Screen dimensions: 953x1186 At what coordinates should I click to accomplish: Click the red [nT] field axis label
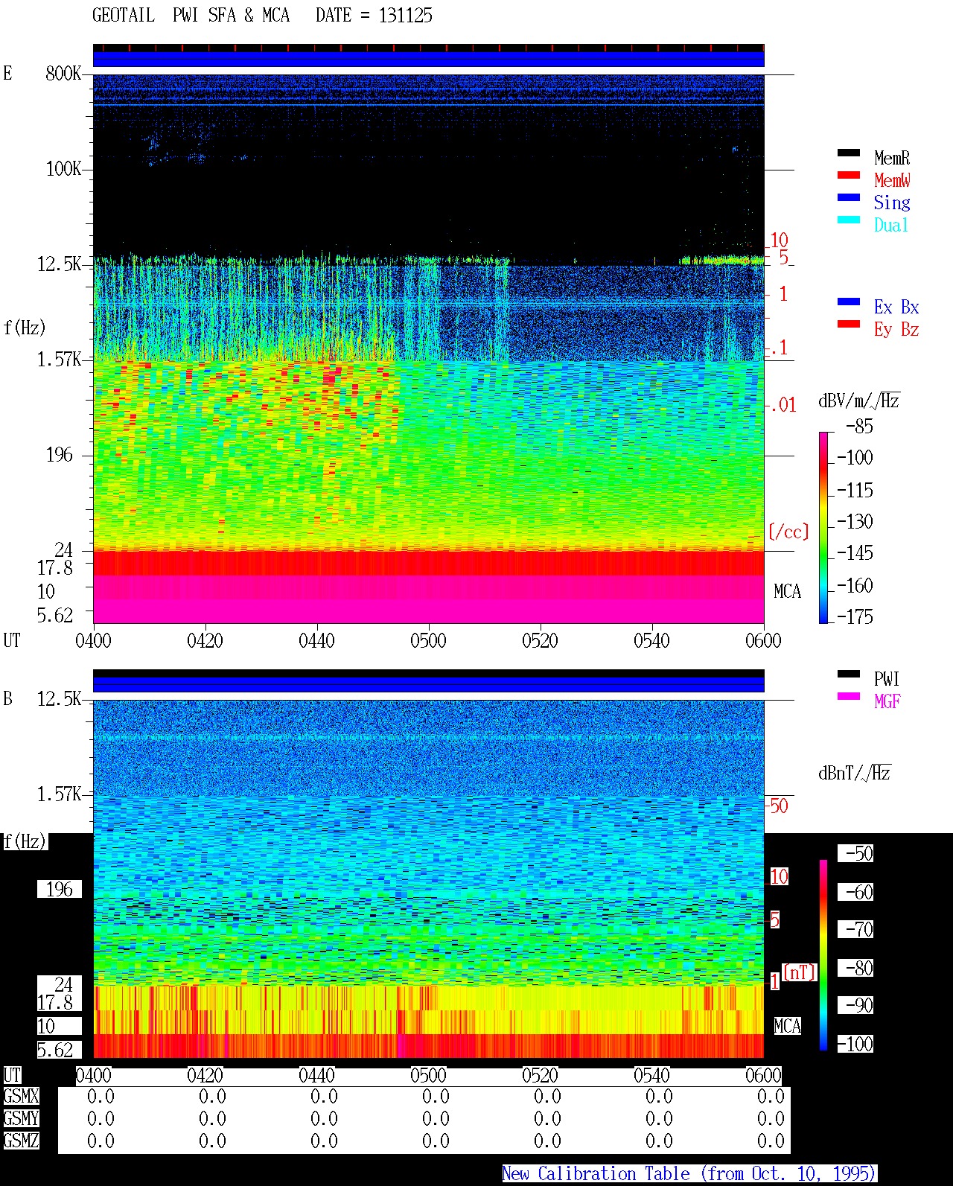click(x=800, y=972)
